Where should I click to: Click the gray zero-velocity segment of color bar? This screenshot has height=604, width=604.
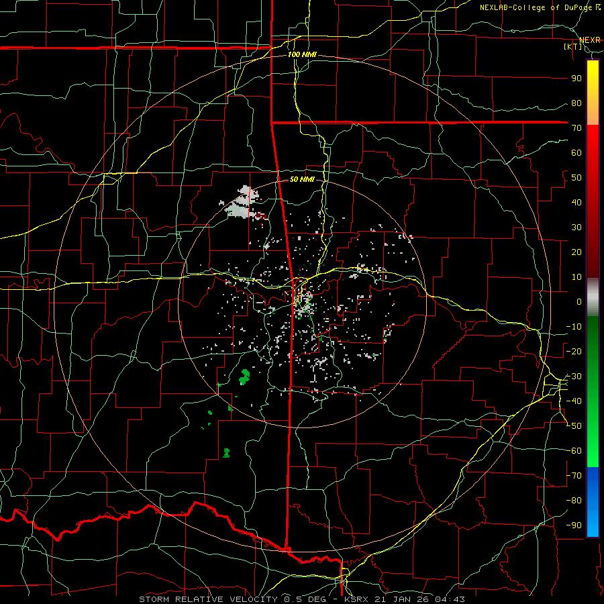pyautogui.click(x=593, y=297)
